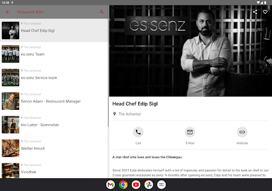272x191 pixels.
Task: Click the E-Mail label
Action: point(190,143)
